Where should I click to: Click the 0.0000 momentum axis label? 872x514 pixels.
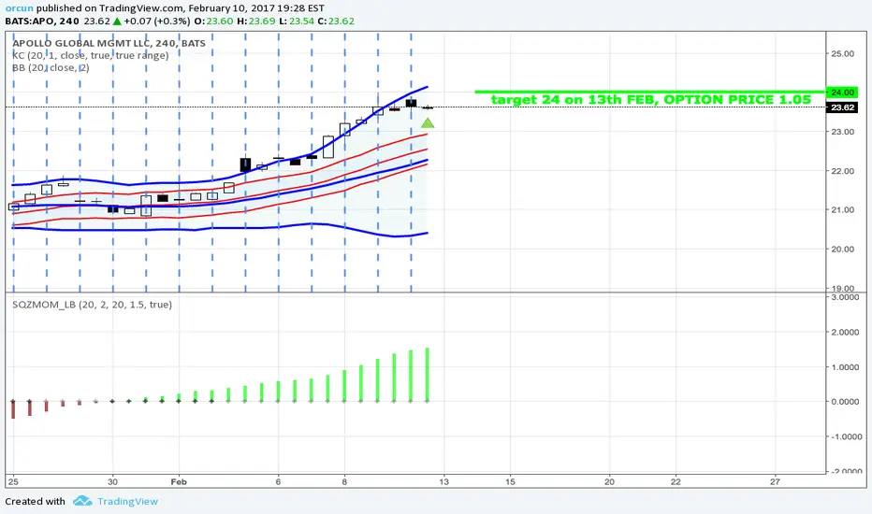845,402
